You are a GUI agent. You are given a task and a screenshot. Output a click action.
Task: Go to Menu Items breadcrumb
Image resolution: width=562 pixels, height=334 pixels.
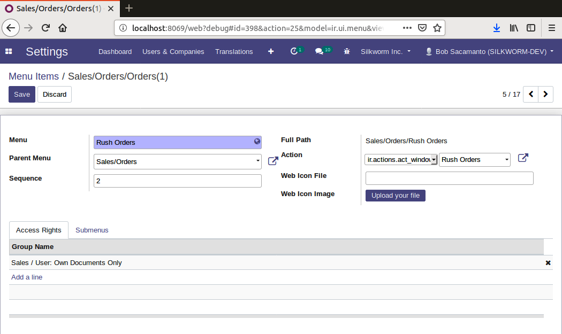(x=34, y=76)
